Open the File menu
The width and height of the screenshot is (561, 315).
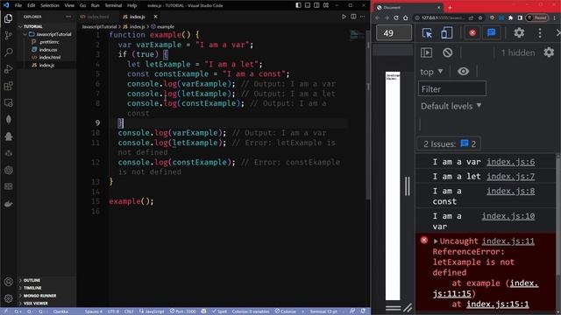[x=18, y=5]
